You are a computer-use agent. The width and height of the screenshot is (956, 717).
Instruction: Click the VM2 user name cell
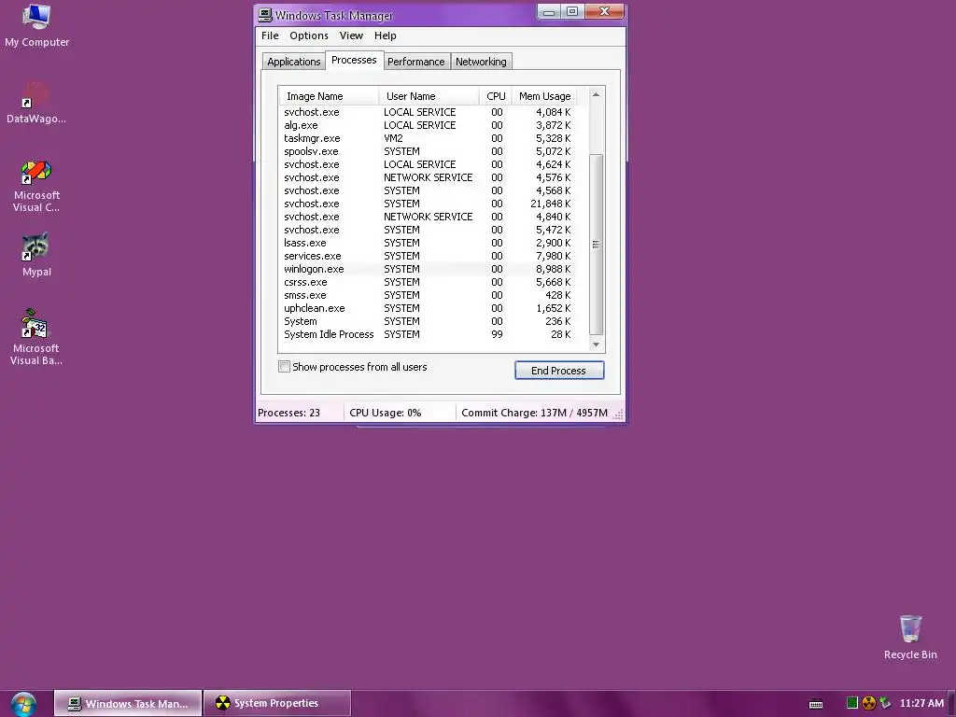393,138
